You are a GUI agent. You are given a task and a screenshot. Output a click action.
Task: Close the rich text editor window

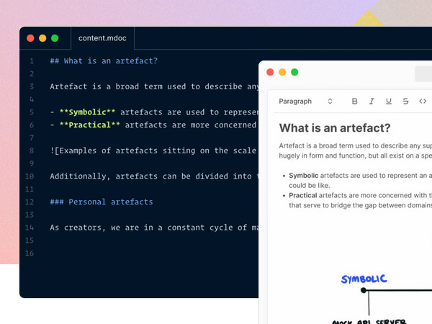pyautogui.click(x=270, y=72)
